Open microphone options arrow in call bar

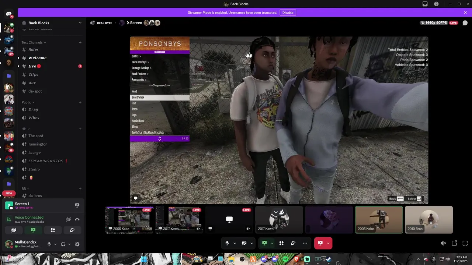coord(235,243)
